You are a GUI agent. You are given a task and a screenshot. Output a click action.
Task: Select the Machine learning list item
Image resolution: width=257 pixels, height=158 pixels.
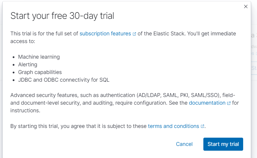click(x=39, y=57)
